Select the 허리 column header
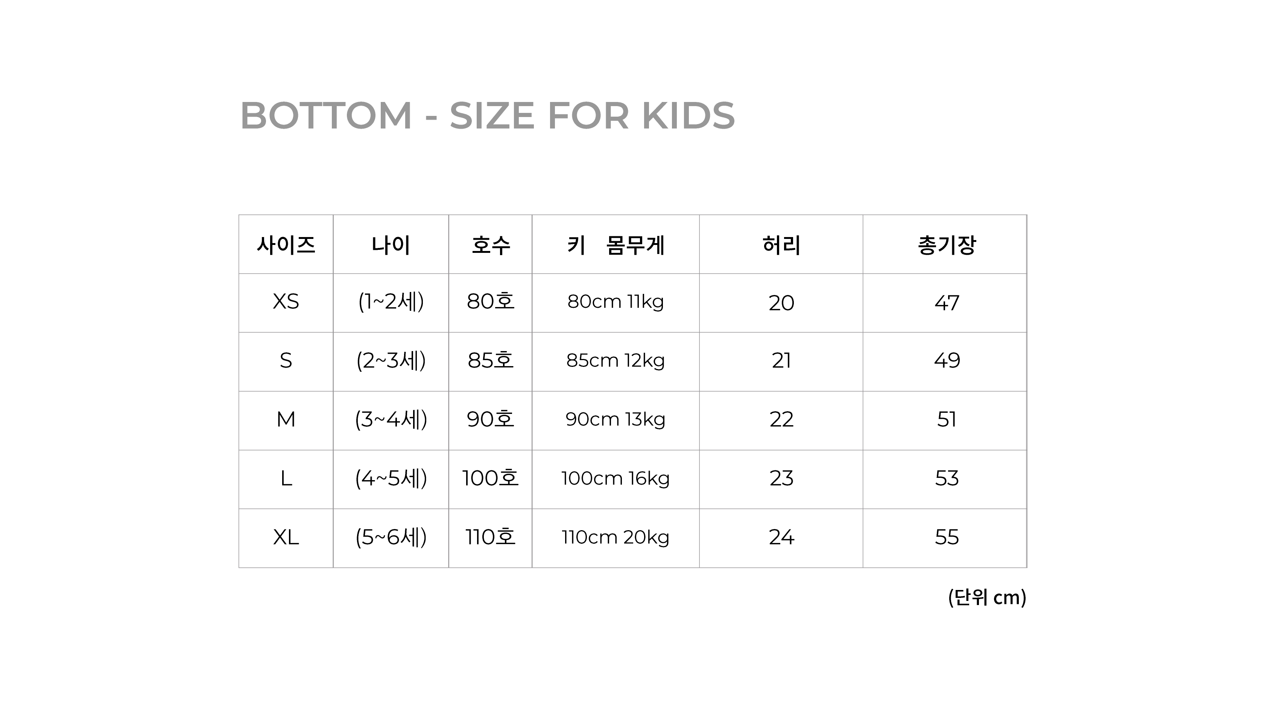Viewport: 1266px width, 701px height. (781, 245)
